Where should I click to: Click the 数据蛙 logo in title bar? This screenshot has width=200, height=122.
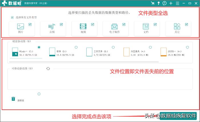click(12, 3)
